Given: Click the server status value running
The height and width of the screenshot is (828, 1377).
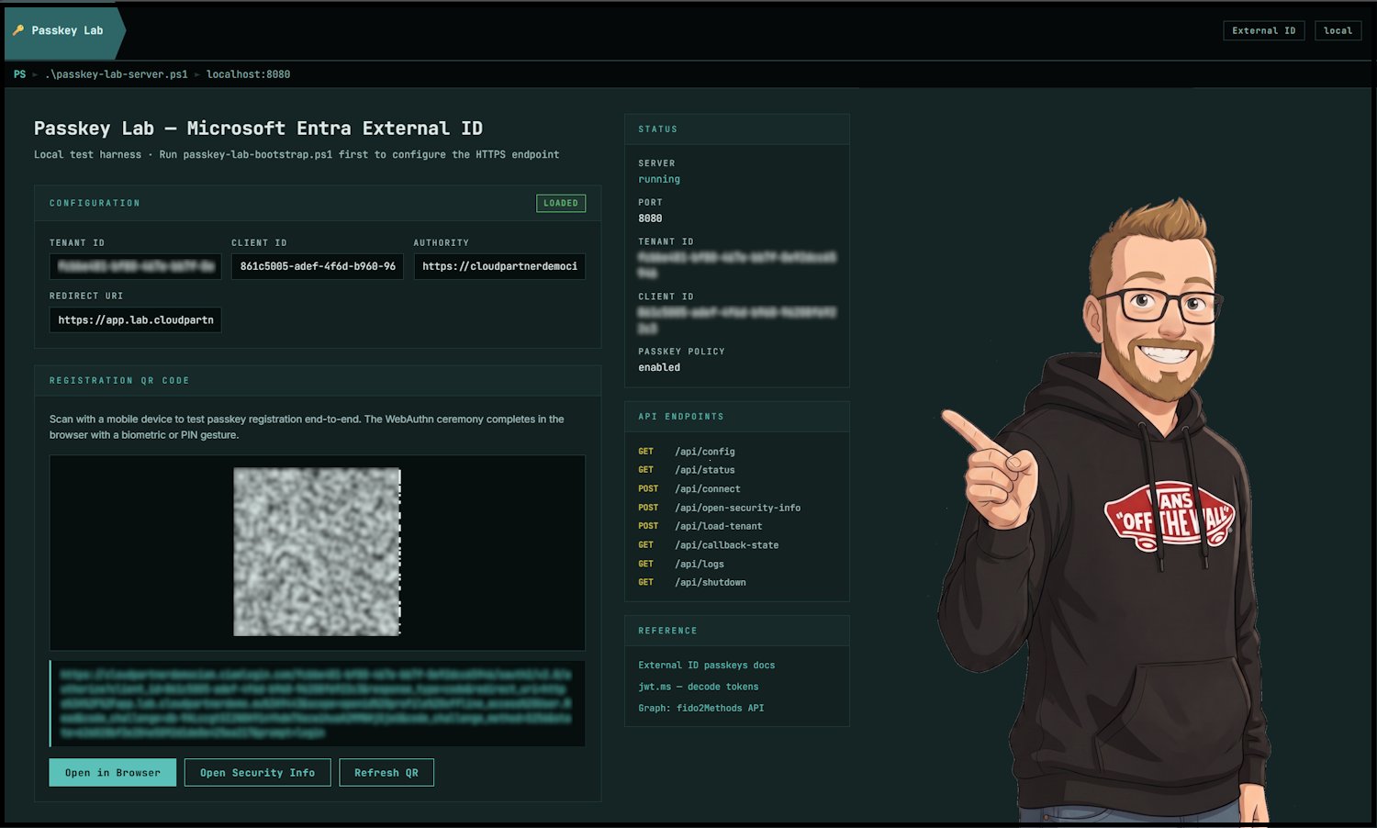Looking at the screenshot, I should coord(659,179).
